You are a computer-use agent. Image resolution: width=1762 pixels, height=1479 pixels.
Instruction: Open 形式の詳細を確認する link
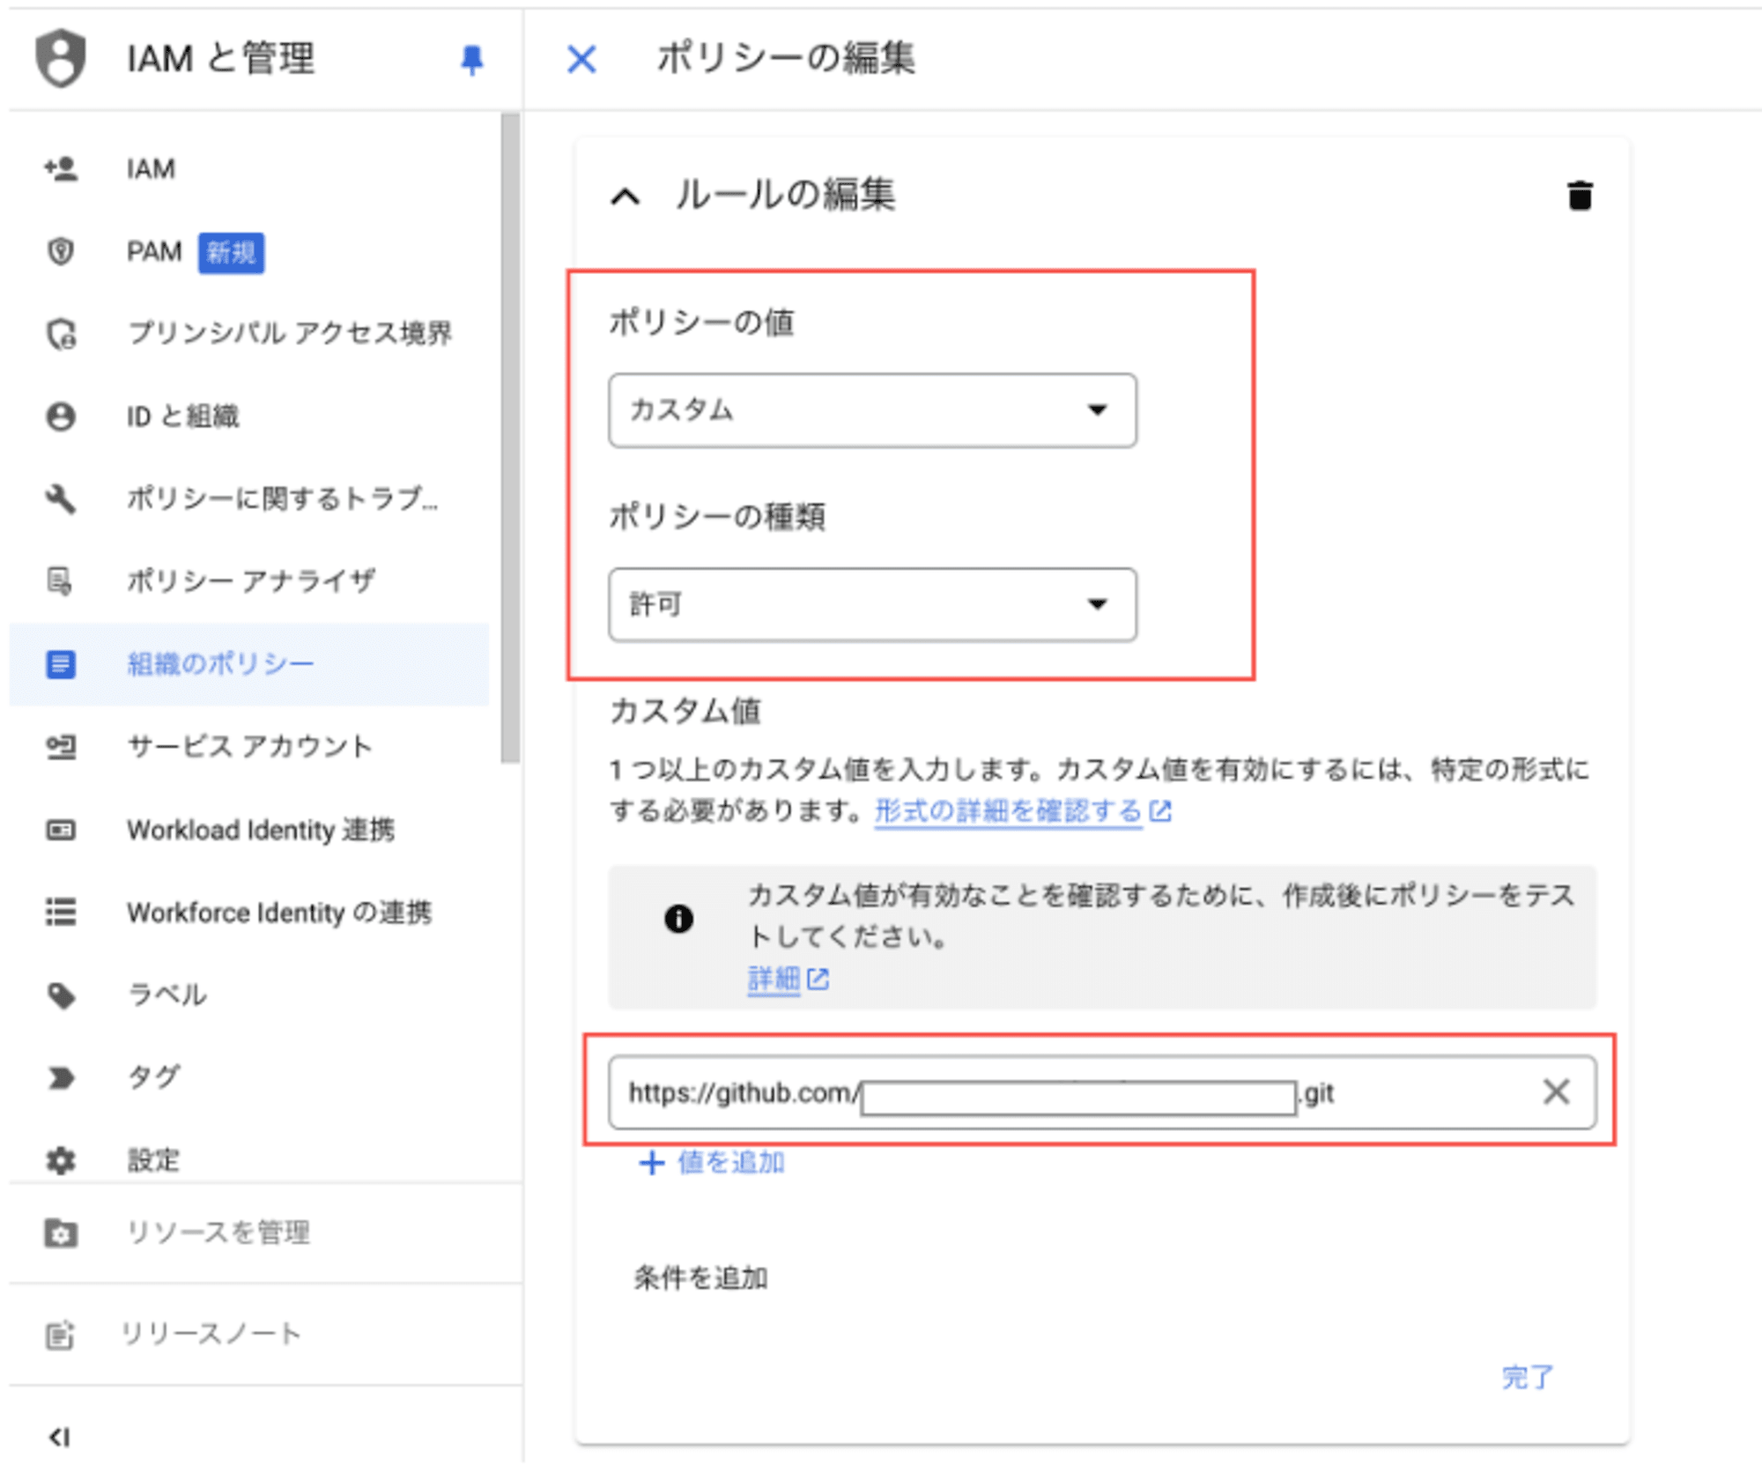1022,810
